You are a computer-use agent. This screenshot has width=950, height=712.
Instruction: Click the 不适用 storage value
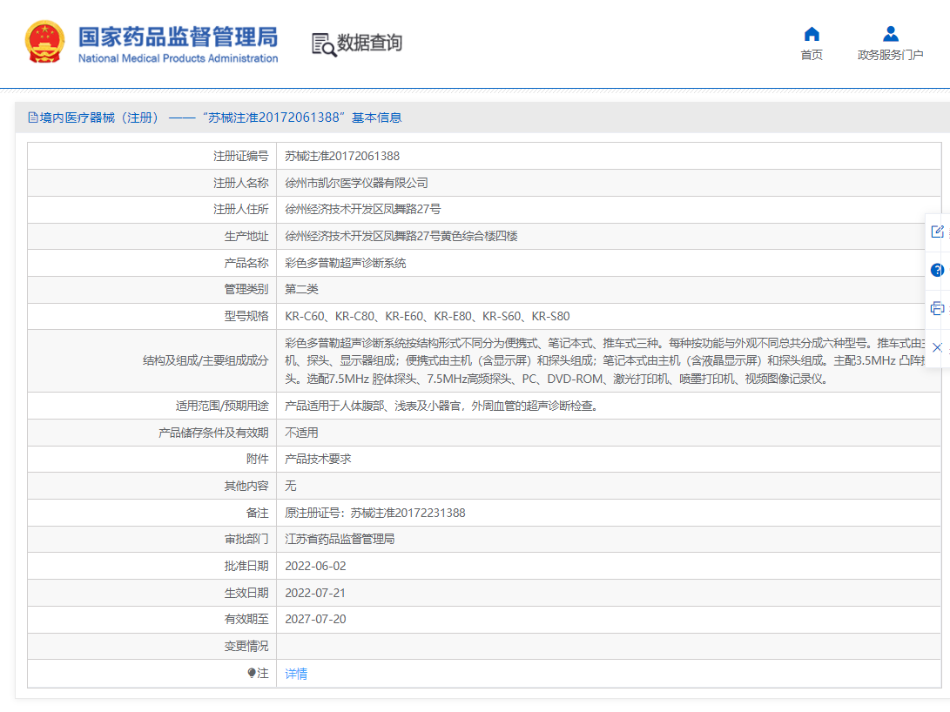coord(302,433)
